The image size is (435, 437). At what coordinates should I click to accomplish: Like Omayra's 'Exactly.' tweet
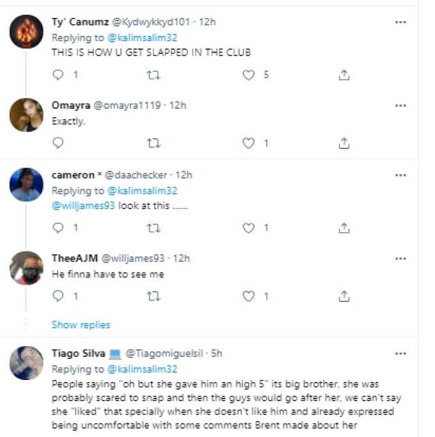point(249,143)
